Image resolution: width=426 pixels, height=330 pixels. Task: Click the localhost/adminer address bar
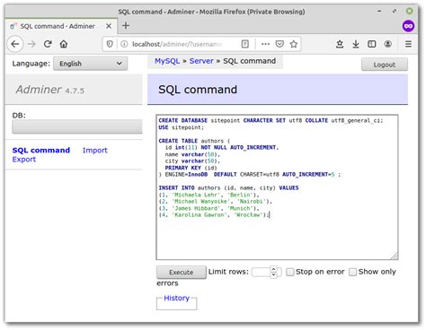point(177,44)
